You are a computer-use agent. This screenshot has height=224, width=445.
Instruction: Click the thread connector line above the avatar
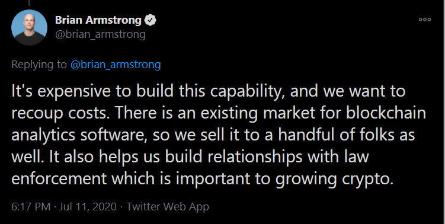(x=29, y=3)
